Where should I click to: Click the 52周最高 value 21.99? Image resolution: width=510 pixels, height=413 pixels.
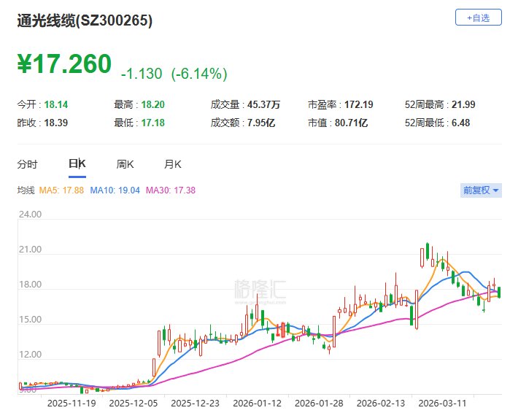[x=463, y=105]
